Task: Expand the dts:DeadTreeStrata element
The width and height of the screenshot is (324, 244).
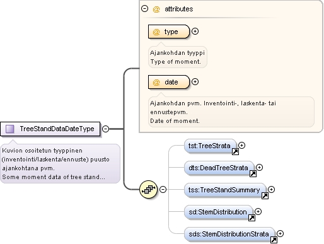Action: coord(260,168)
